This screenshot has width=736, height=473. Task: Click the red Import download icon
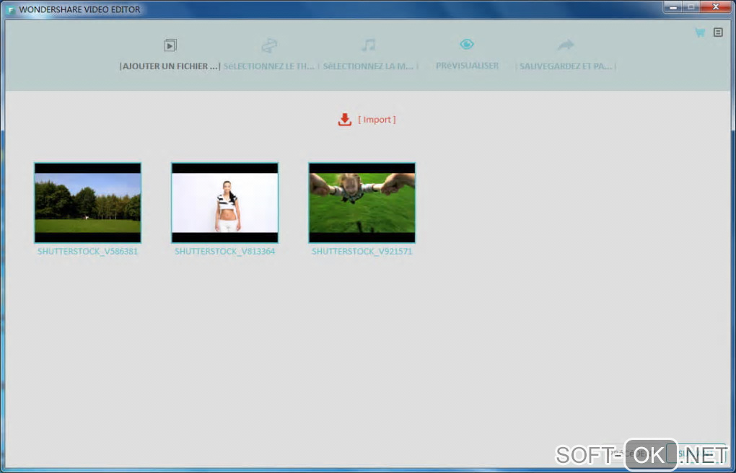tap(344, 119)
